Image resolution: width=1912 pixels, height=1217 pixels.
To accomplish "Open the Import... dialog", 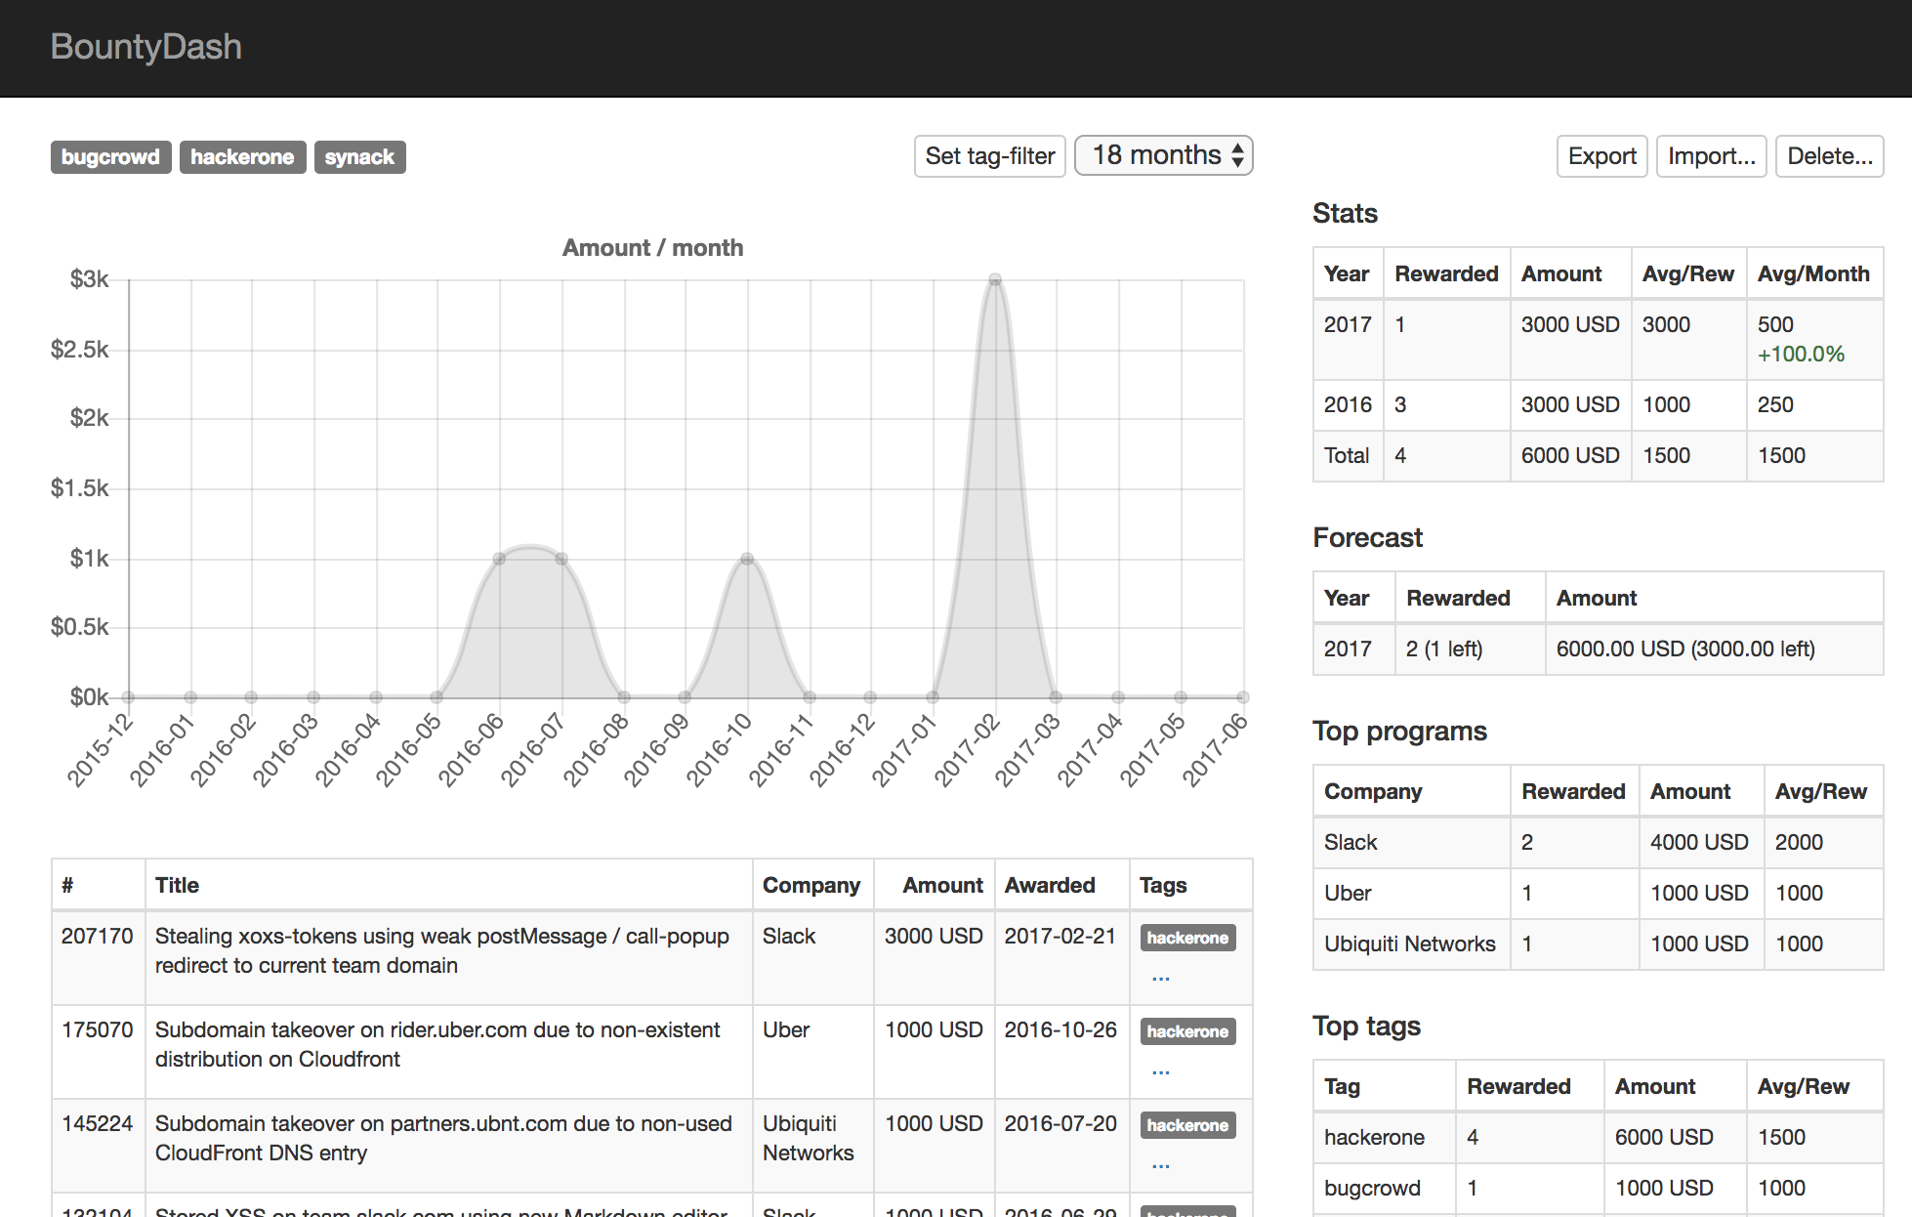I will click(x=1711, y=156).
